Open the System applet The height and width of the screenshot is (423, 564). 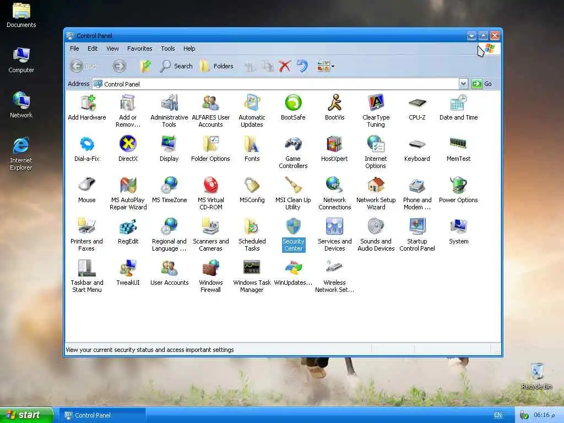tap(459, 232)
